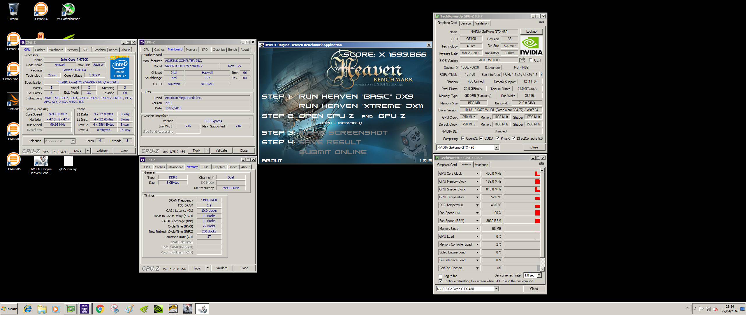Toggle the UEFI checkbox in GPU-Z
Viewport: 746px width, 315px height.
530,60
